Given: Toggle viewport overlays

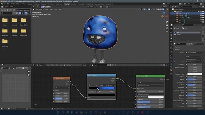Looking at the screenshot, I should 149,9.
